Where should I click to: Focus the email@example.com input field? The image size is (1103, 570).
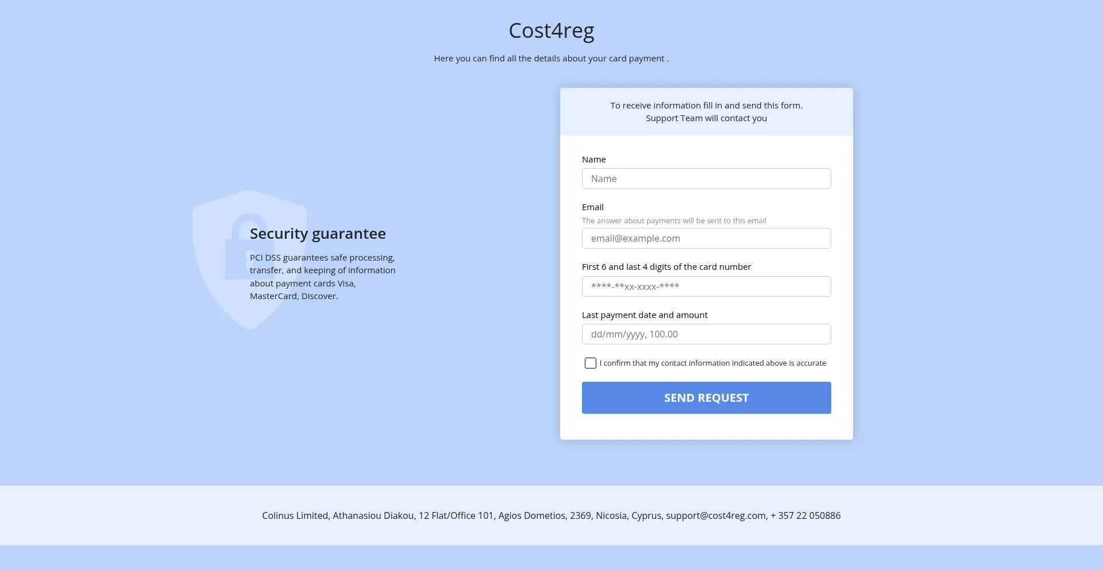[x=706, y=238]
